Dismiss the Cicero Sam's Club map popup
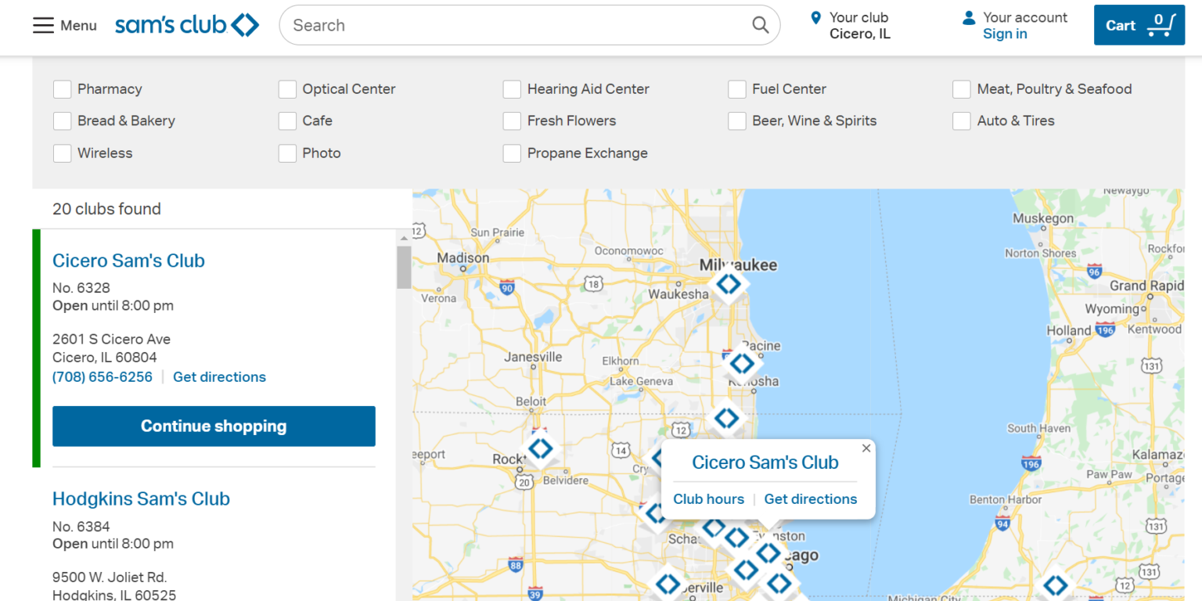Image resolution: width=1202 pixels, height=601 pixels. click(866, 448)
